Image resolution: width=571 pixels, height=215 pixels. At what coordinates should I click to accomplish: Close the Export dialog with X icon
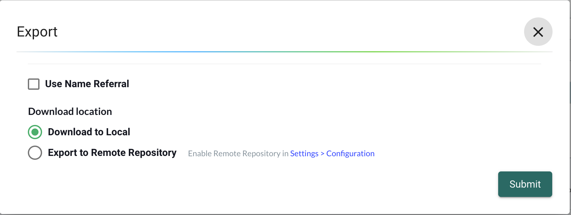coord(538,32)
